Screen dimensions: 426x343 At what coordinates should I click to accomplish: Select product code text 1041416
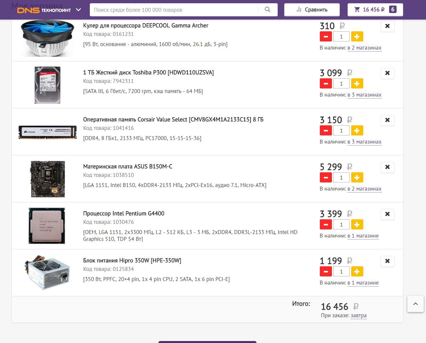point(123,128)
